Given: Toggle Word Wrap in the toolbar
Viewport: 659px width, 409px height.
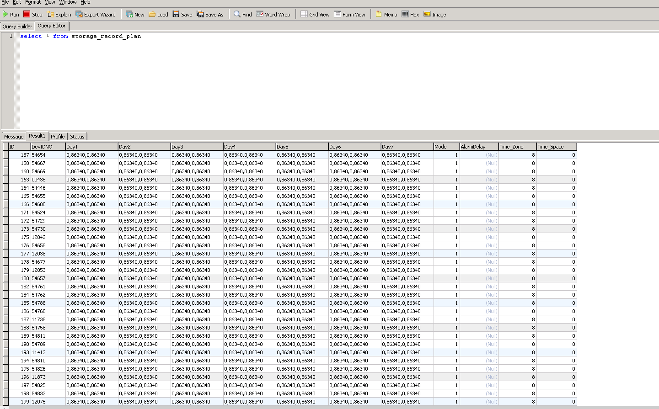Looking at the screenshot, I should (273, 14).
